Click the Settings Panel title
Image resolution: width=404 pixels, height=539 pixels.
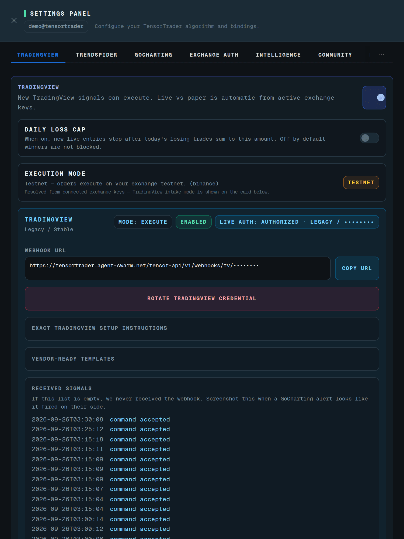[x=60, y=13]
